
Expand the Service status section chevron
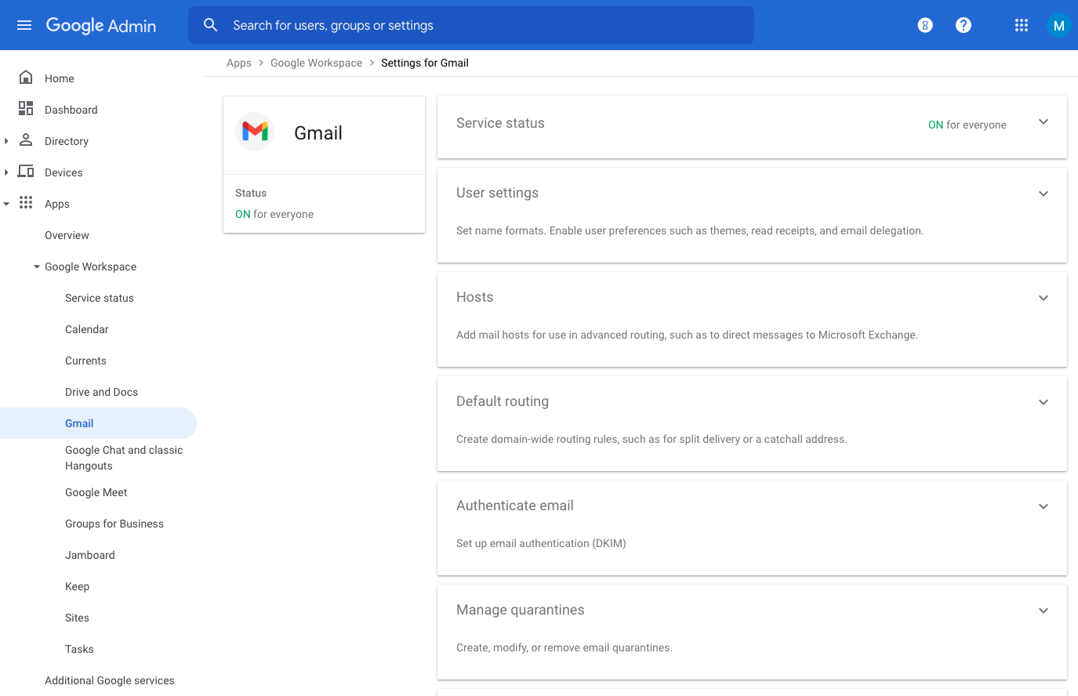pyautogui.click(x=1044, y=121)
